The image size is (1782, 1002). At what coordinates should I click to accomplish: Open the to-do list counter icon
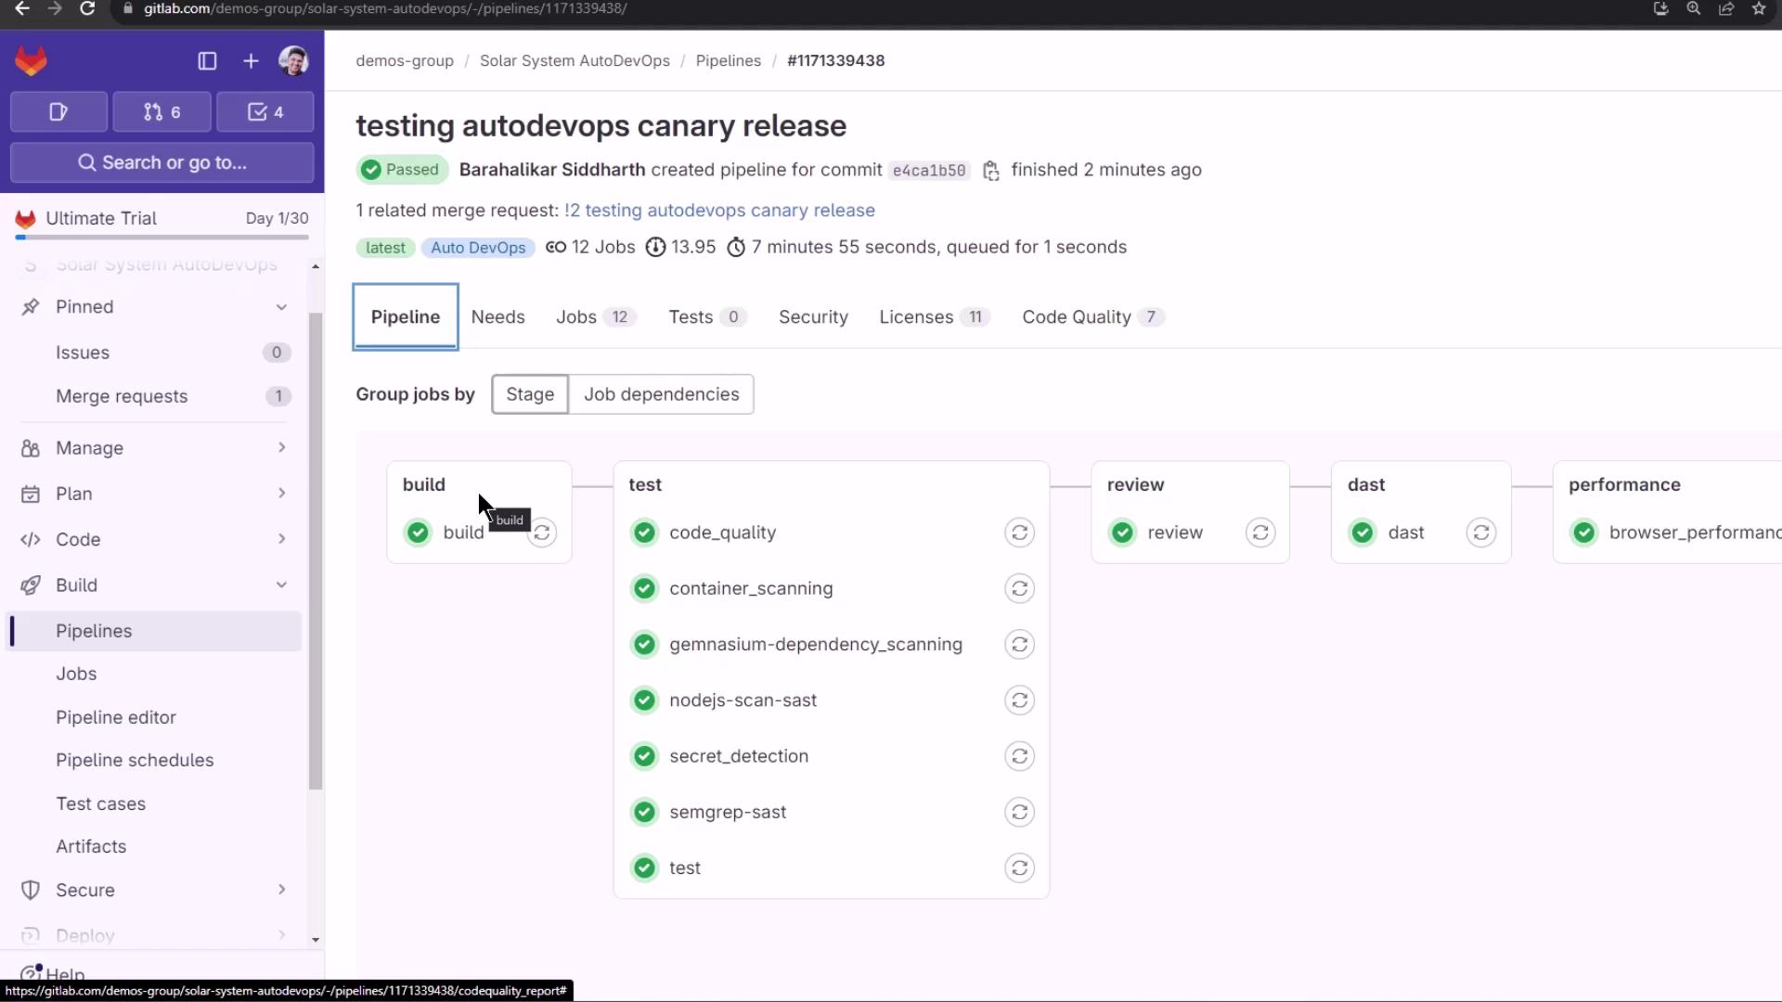click(265, 112)
